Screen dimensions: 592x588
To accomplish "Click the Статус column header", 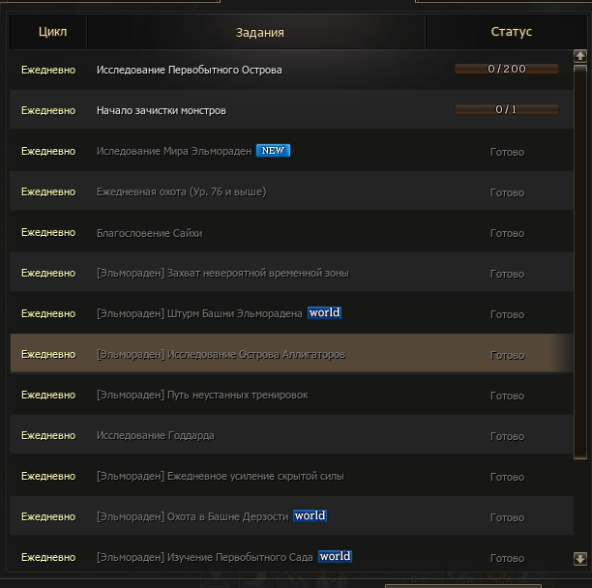I will tap(511, 32).
